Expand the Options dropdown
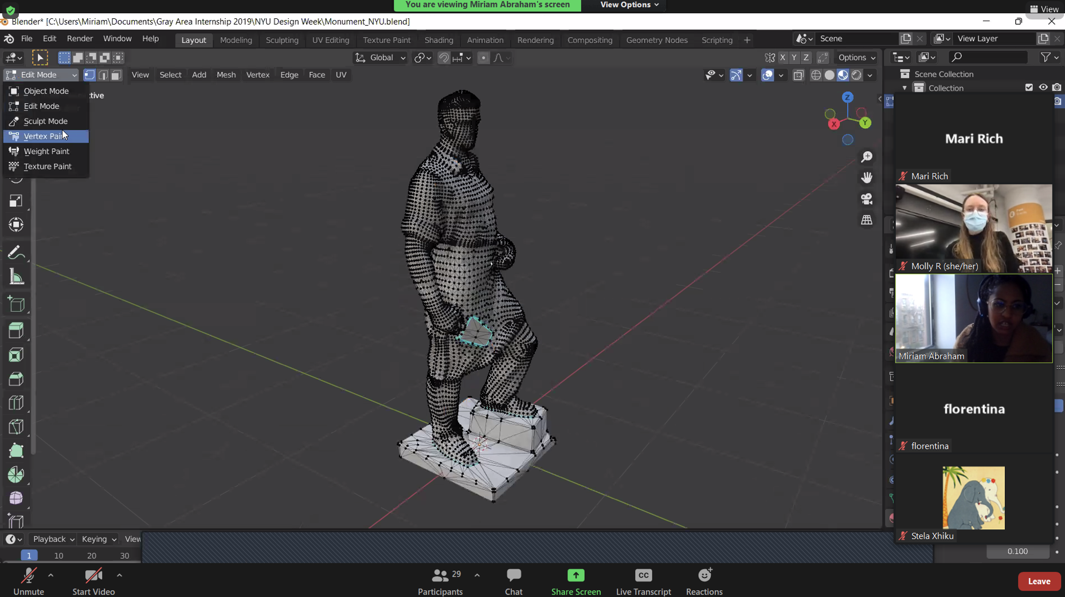The image size is (1065, 597). [x=856, y=58]
